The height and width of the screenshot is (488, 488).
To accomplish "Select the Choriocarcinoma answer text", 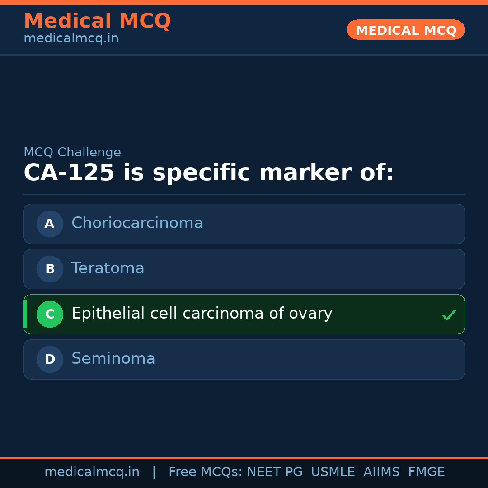I will (x=137, y=223).
